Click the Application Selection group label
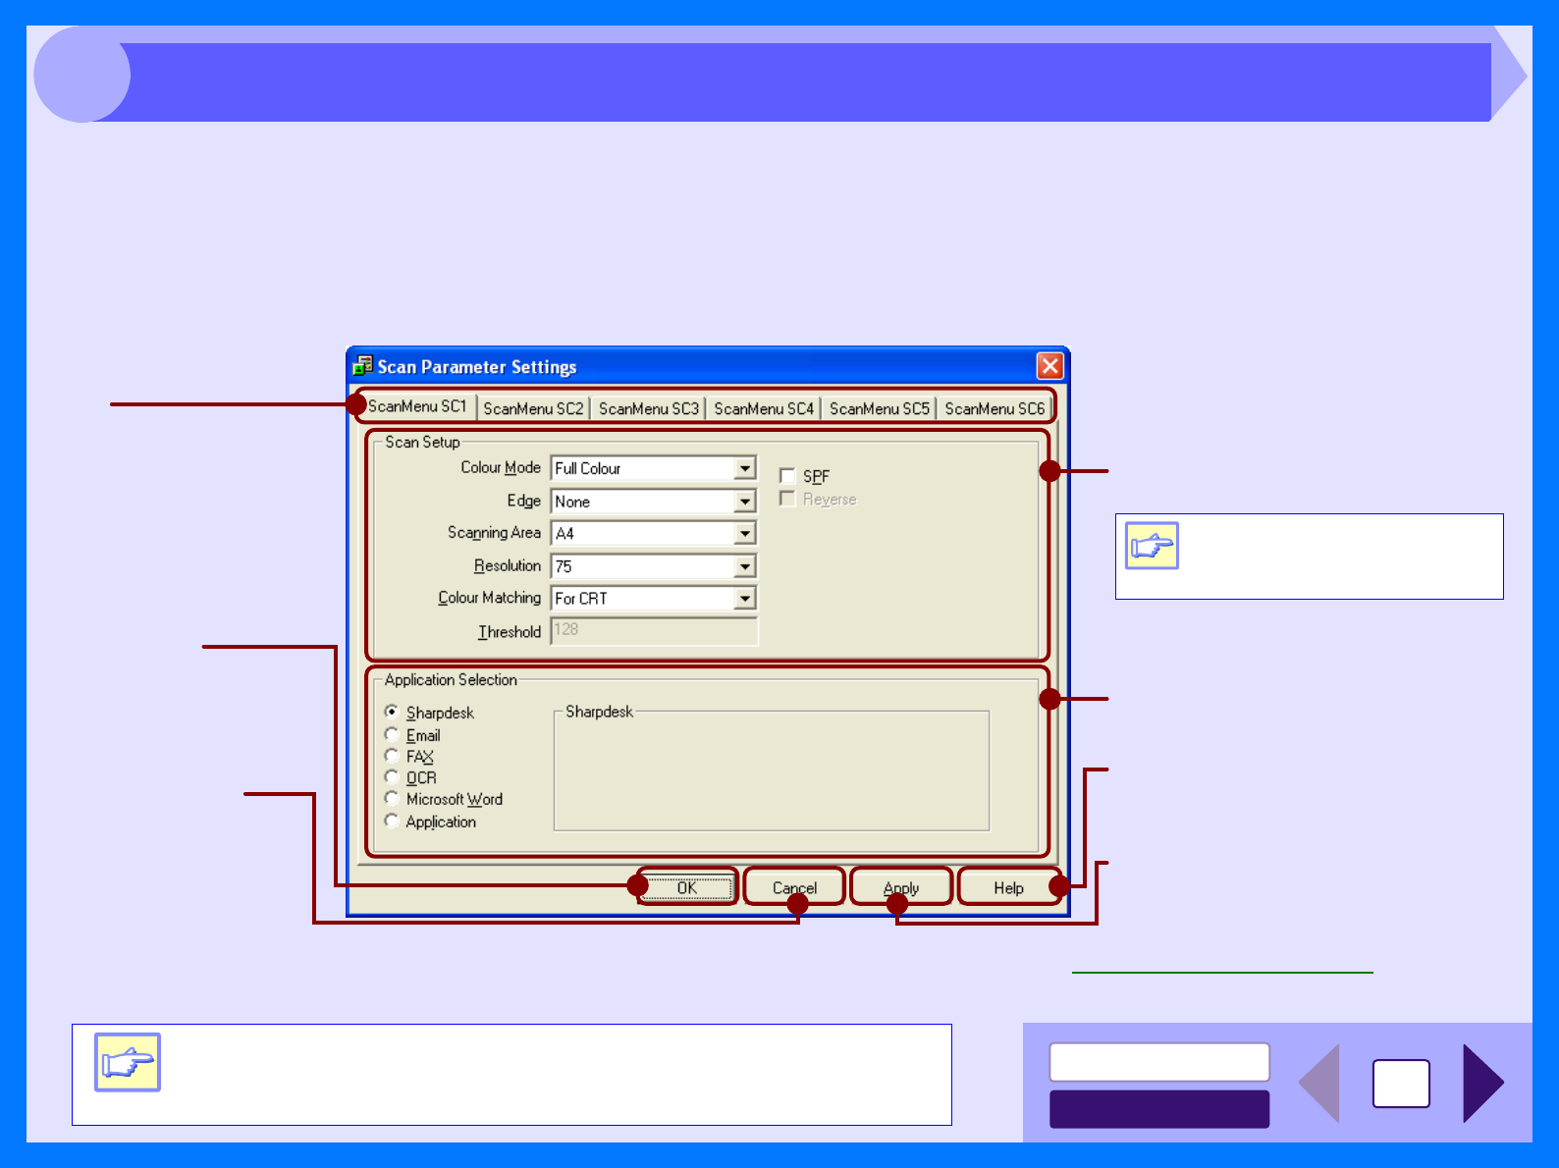This screenshot has width=1559, height=1168. click(x=451, y=679)
